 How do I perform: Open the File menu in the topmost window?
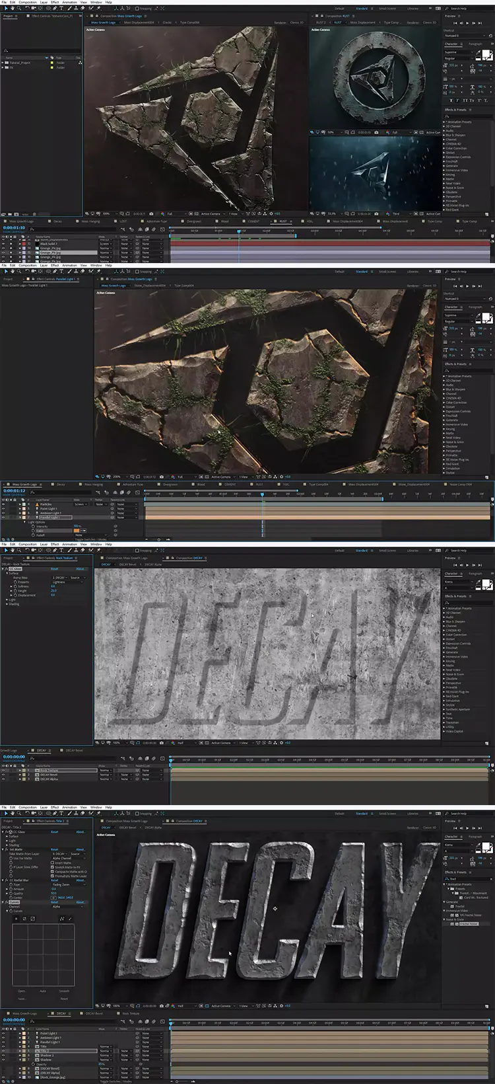point(4,2)
